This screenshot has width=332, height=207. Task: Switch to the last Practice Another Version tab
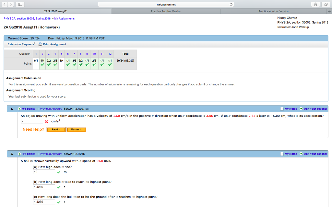click(x=274, y=11)
